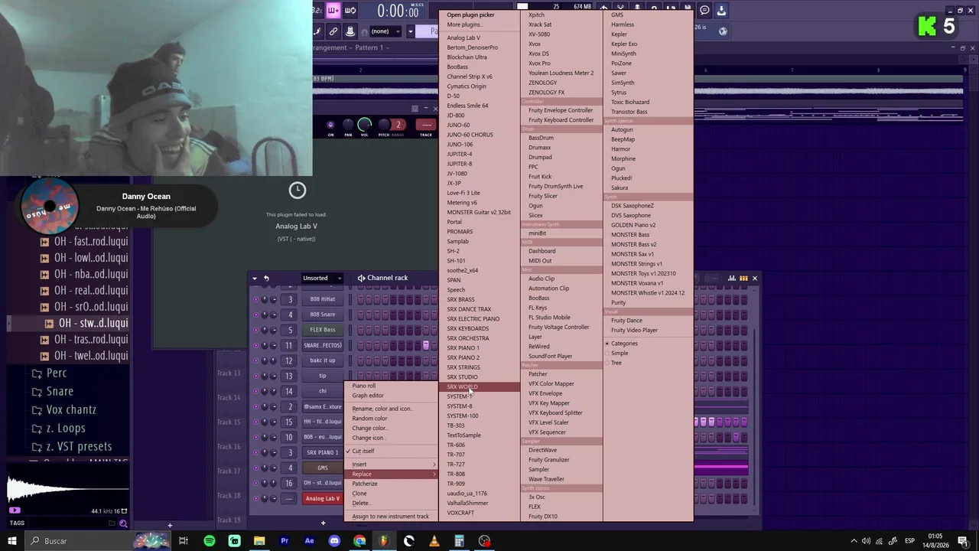Screen dimensions: 979x551
Task: Click the Channel rack speaker icon
Action: pos(361,278)
